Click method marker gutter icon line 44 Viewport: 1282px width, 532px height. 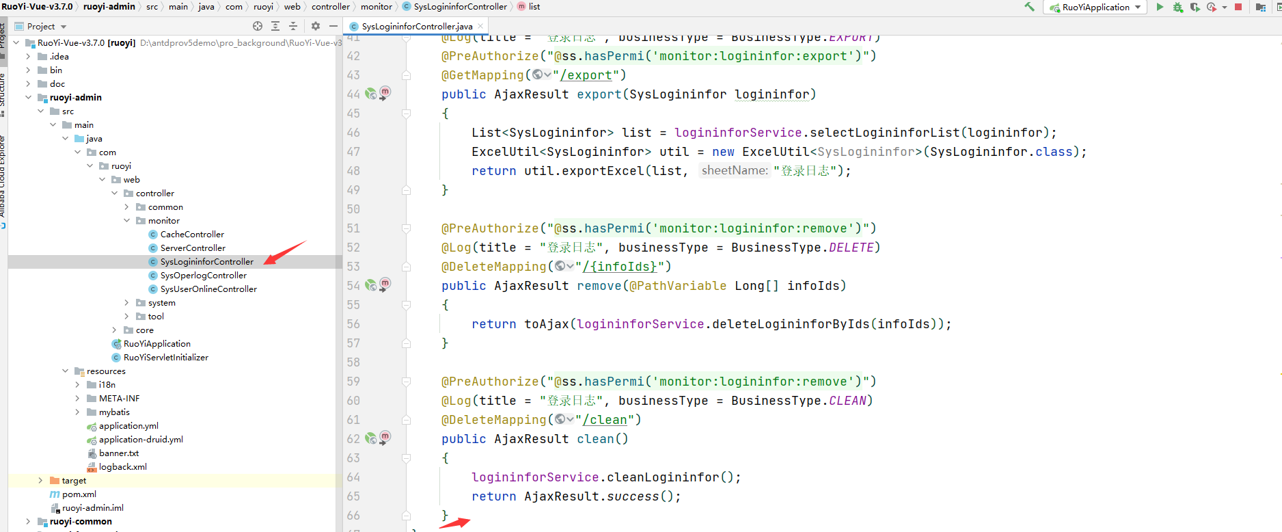coord(385,92)
